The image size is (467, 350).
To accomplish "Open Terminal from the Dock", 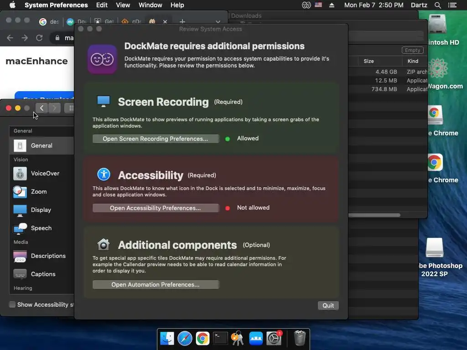I will point(220,339).
